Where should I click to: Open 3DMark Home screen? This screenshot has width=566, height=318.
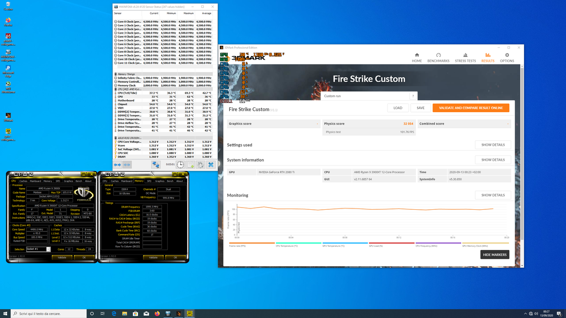point(417,58)
